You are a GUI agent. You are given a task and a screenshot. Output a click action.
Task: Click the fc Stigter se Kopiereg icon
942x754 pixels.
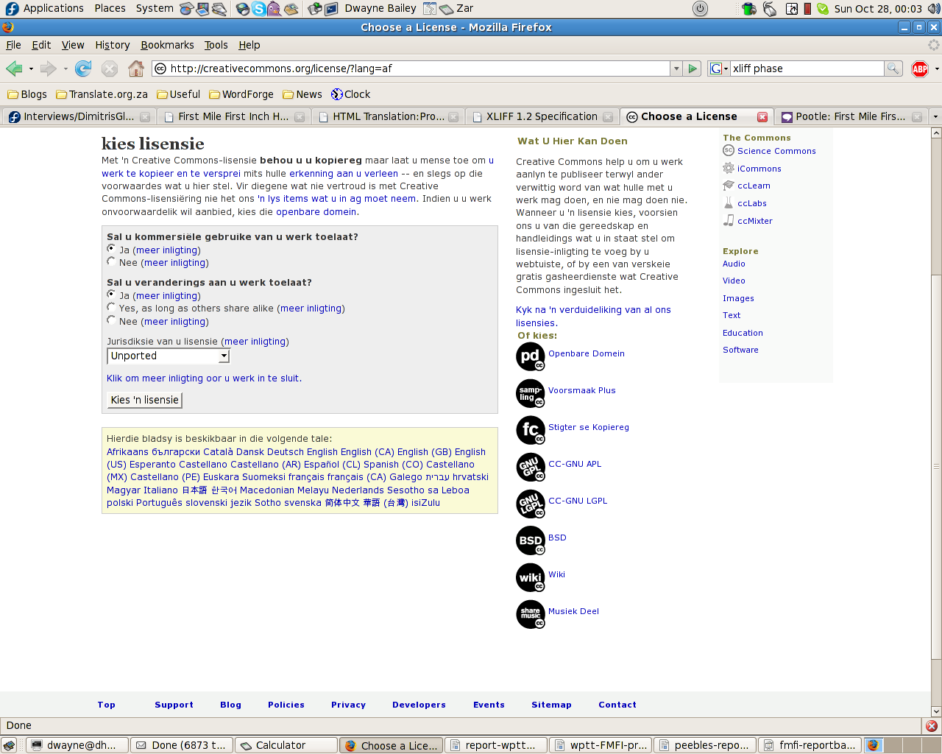(531, 431)
